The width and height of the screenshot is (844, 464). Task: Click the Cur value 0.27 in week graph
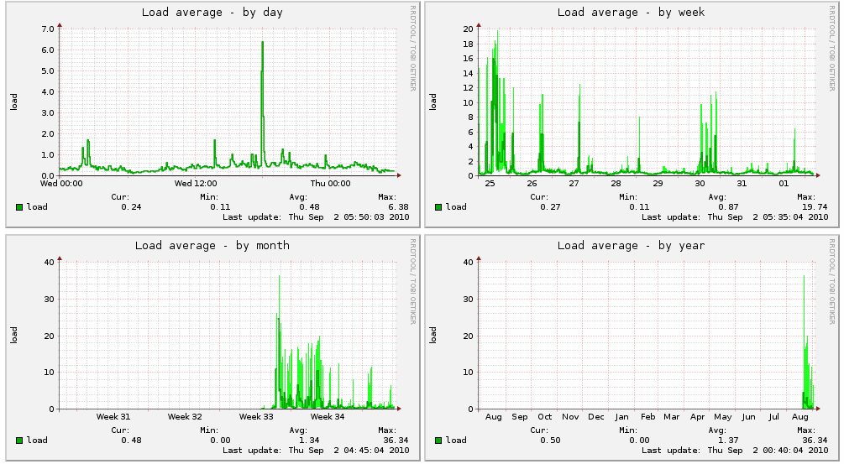(x=550, y=207)
